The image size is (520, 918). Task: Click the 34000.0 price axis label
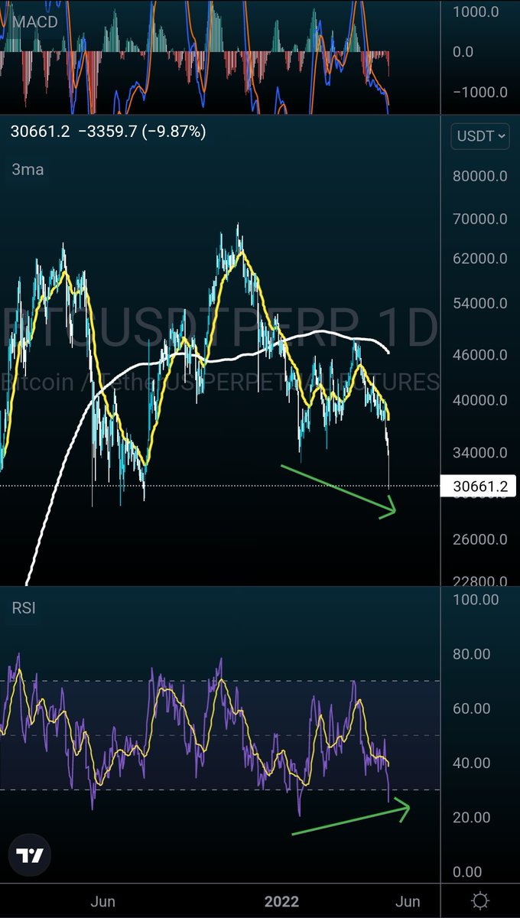click(479, 452)
